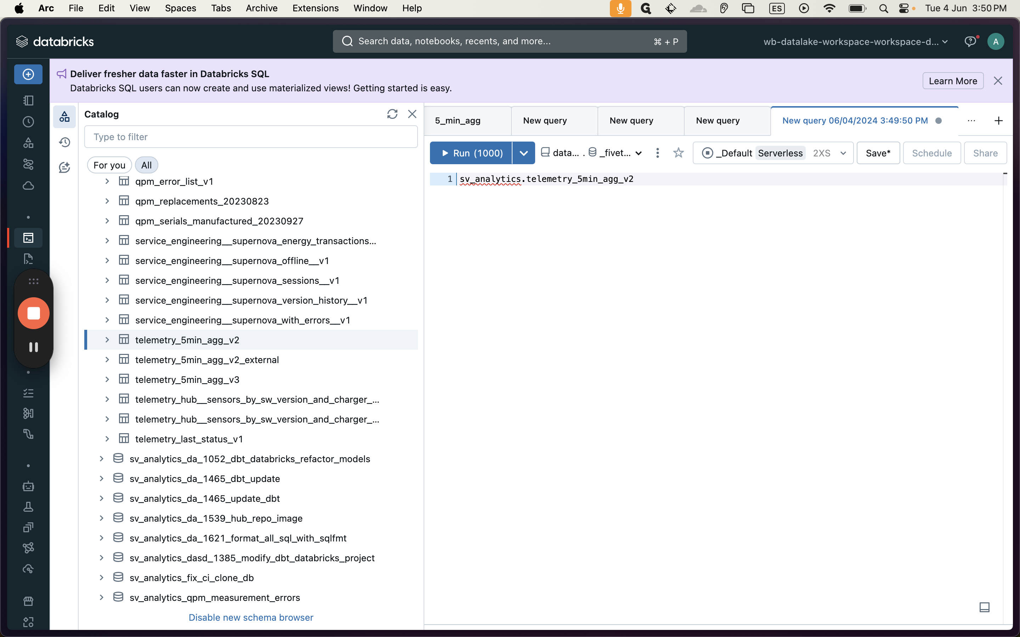Open the catalog and schema selector dropdown
The image size is (1020, 637).
coord(592,153)
